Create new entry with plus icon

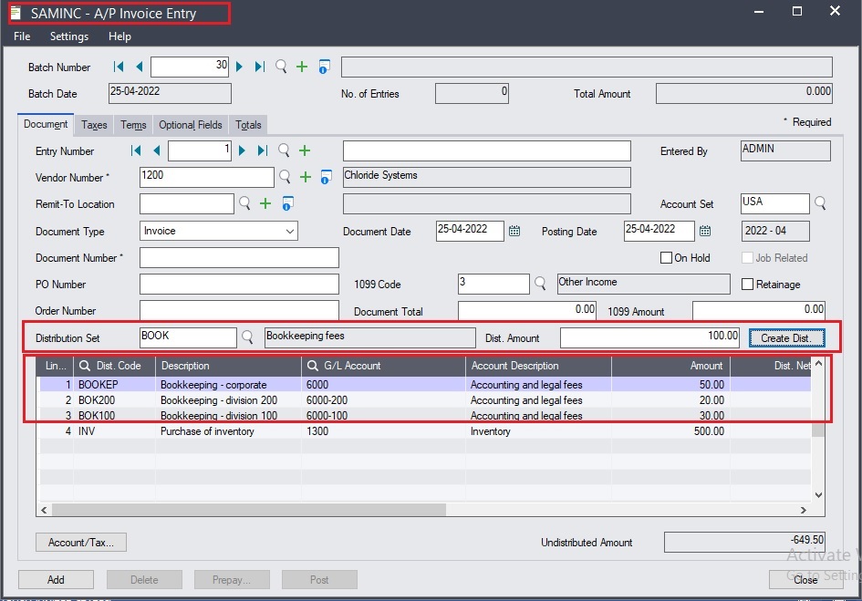(x=305, y=150)
